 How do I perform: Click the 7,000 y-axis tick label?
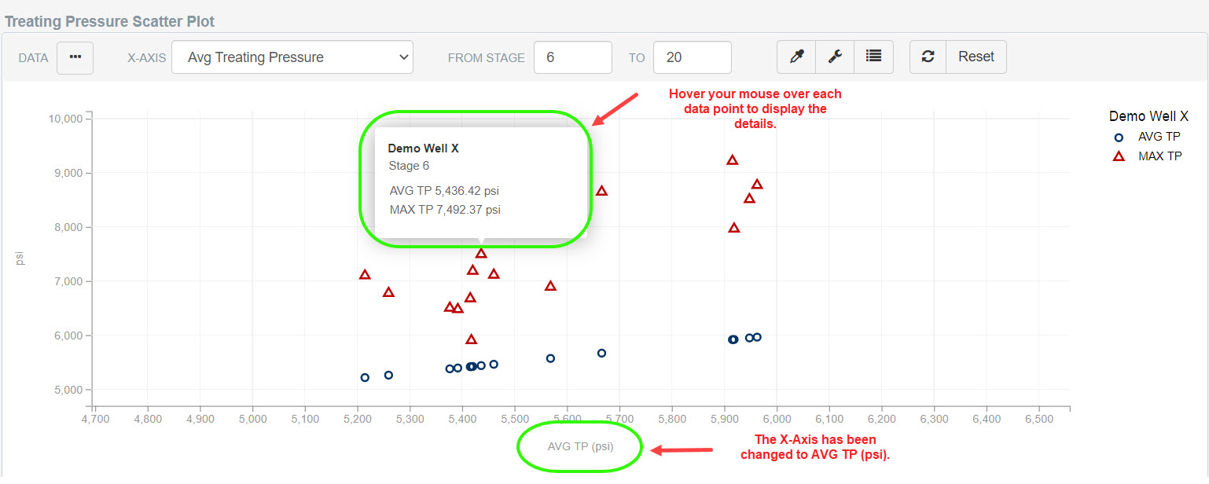pos(68,281)
